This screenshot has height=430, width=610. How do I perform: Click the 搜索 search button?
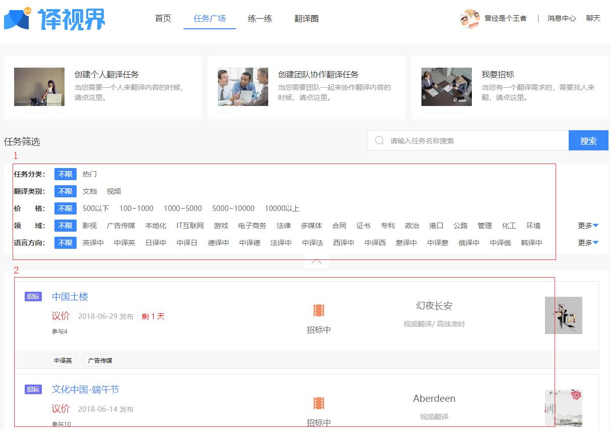click(588, 140)
